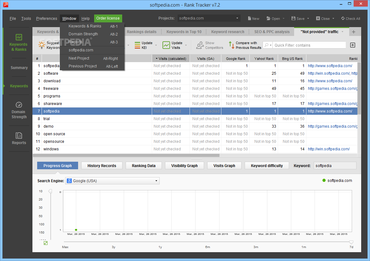
Task: Select the Keywords sidebar item
Action: (19, 86)
